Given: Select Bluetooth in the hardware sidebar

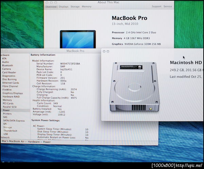Looking at the screenshot, I should coord(7,65).
